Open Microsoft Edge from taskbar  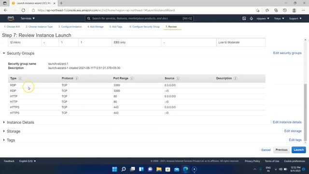[x=185, y=169]
